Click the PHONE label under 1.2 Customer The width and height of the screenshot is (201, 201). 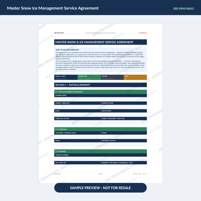[x=104, y=133]
